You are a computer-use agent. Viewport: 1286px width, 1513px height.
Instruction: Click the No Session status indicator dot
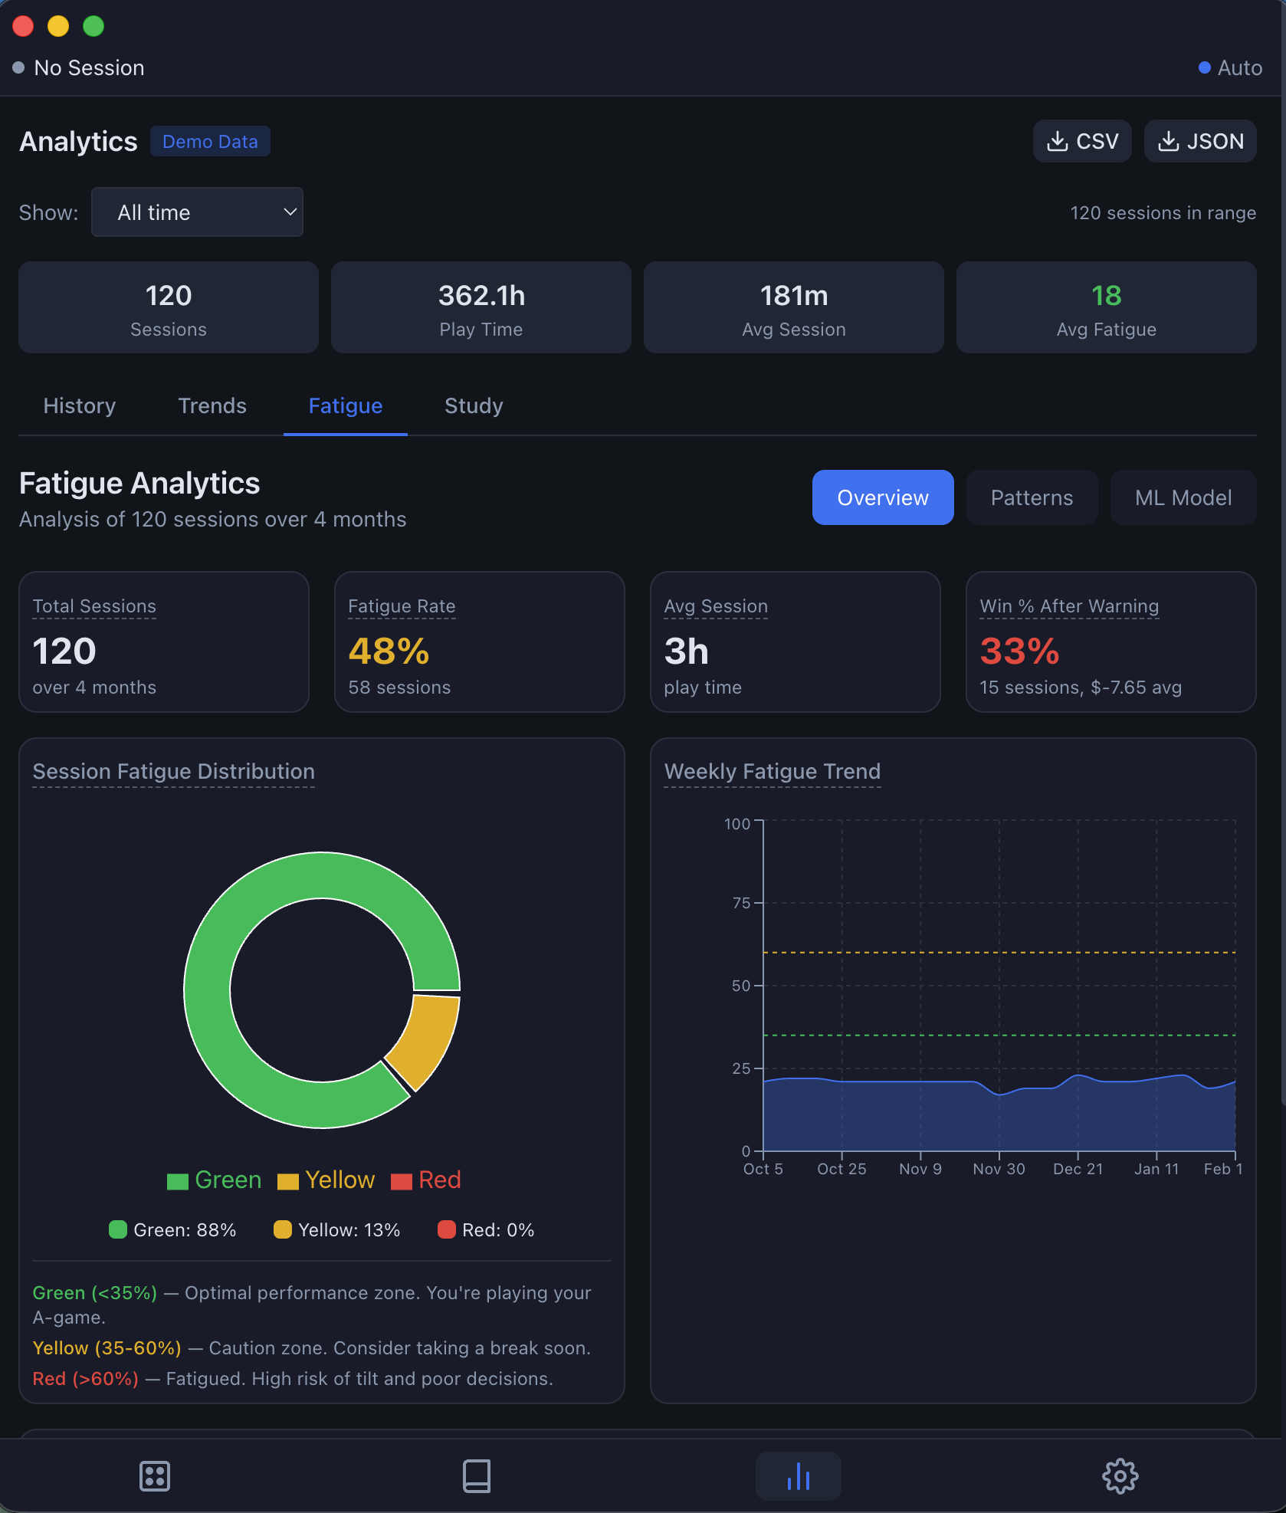[x=18, y=67]
